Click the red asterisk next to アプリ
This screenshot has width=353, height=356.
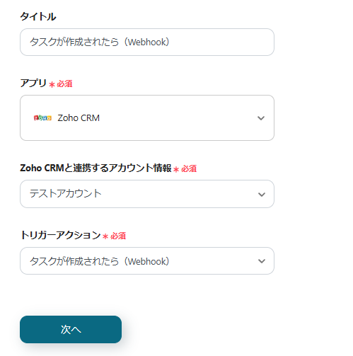pyautogui.click(x=52, y=84)
